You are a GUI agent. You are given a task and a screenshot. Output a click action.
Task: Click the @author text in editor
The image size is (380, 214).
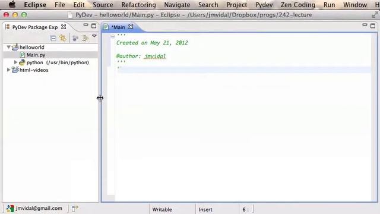click(128, 56)
